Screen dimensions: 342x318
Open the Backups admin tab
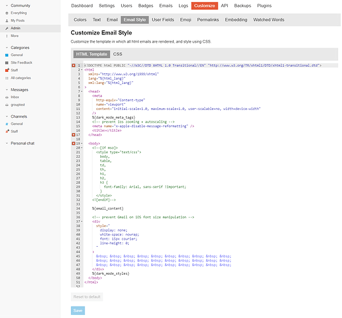pos(242,6)
